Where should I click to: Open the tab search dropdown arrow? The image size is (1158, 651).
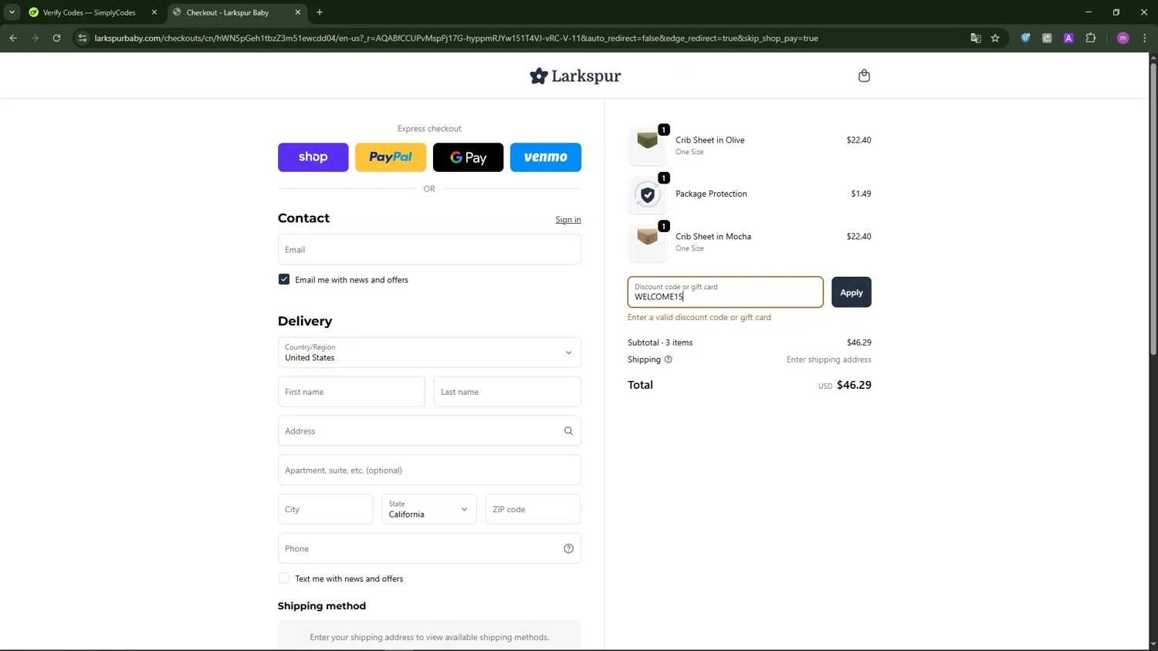pyautogui.click(x=12, y=12)
